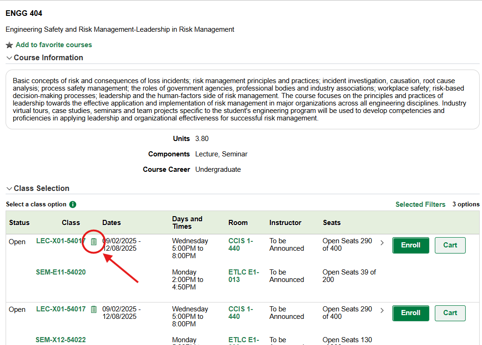The width and height of the screenshot is (482, 345).
Task: Open the class notes icon beside LEC-X01-54016
Action: (94, 241)
